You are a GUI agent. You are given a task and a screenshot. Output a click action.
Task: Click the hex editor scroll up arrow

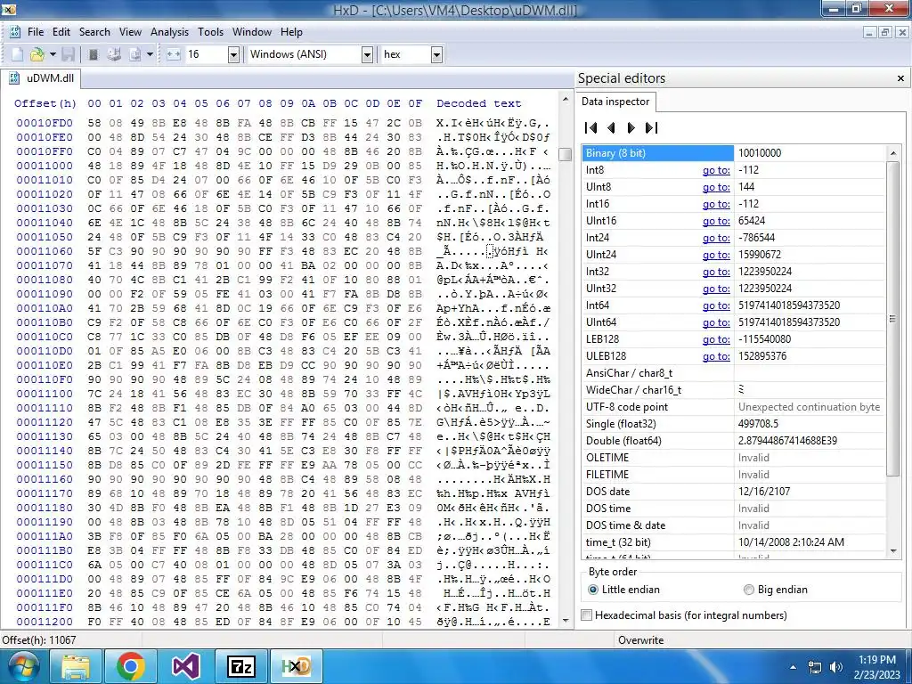point(565,100)
